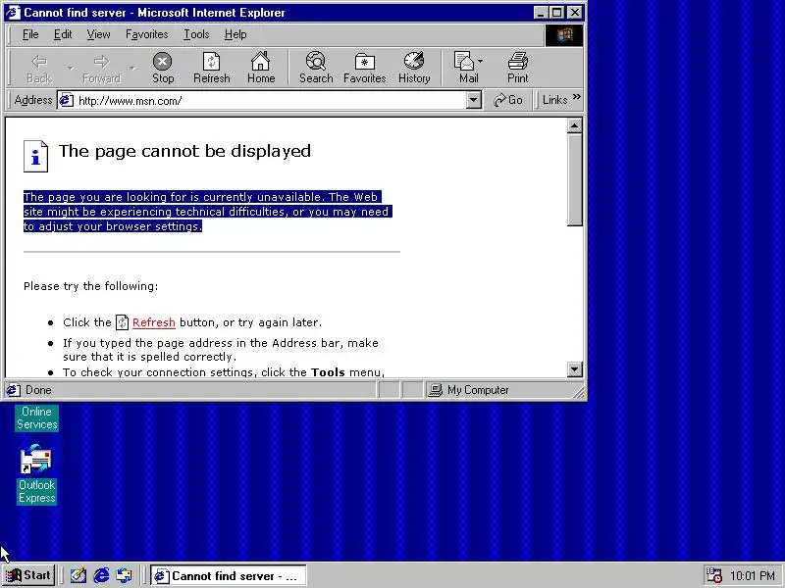Open the Edit menu

pyautogui.click(x=63, y=34)
